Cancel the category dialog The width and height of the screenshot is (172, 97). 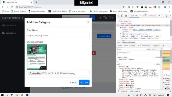pos(73,82)
